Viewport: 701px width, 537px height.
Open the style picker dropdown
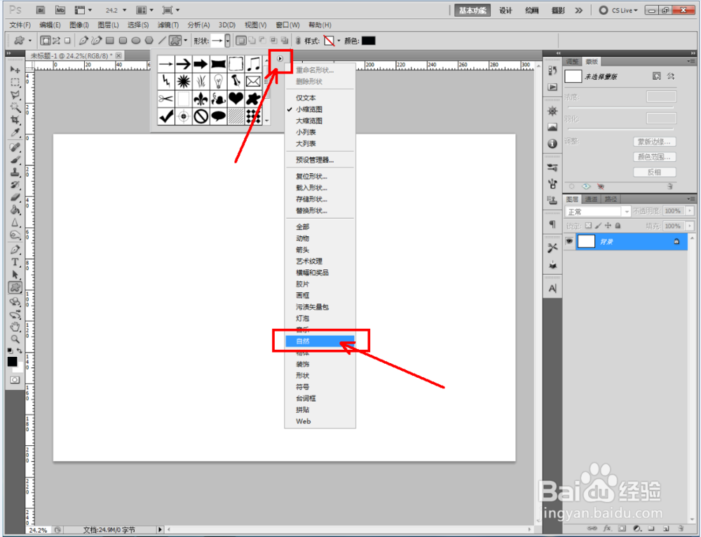339,41
